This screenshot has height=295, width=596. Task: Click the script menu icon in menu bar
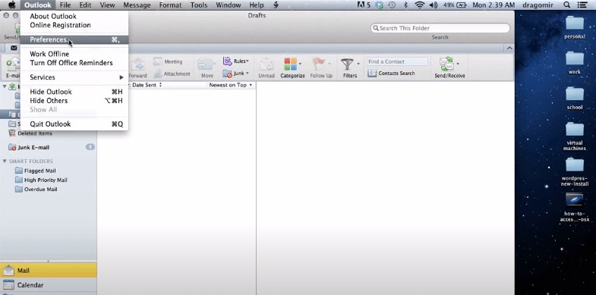pyautogui.click(x=276, y=5)
